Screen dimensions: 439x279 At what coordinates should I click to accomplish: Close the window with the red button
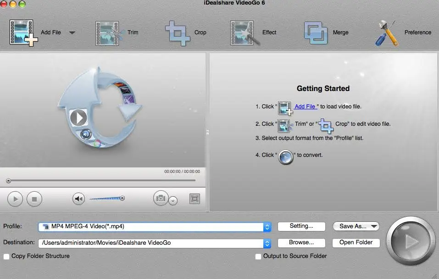pos(4,4)
